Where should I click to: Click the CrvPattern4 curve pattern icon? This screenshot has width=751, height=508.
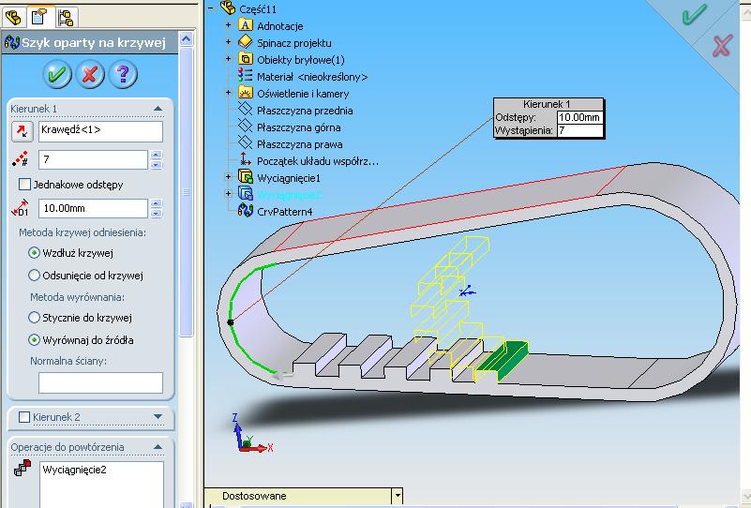(246, 210)
